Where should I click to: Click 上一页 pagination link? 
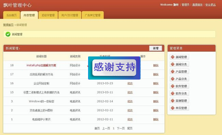tap(106, 129)
